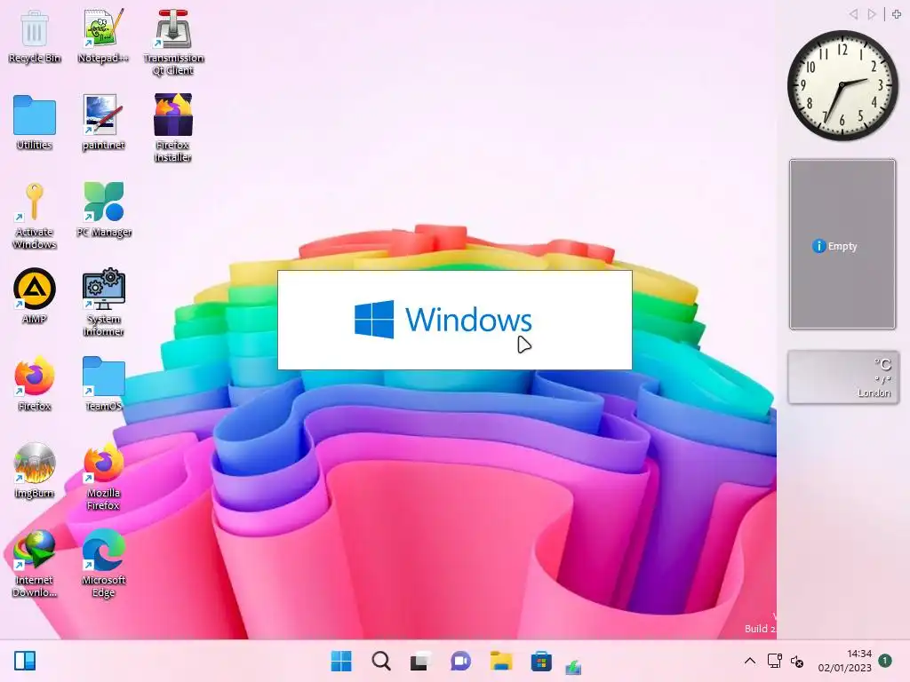Add a gadget with the plus button
Image resolution: width=910 pixels, height=682 pixels.
[x=897, y=14]
